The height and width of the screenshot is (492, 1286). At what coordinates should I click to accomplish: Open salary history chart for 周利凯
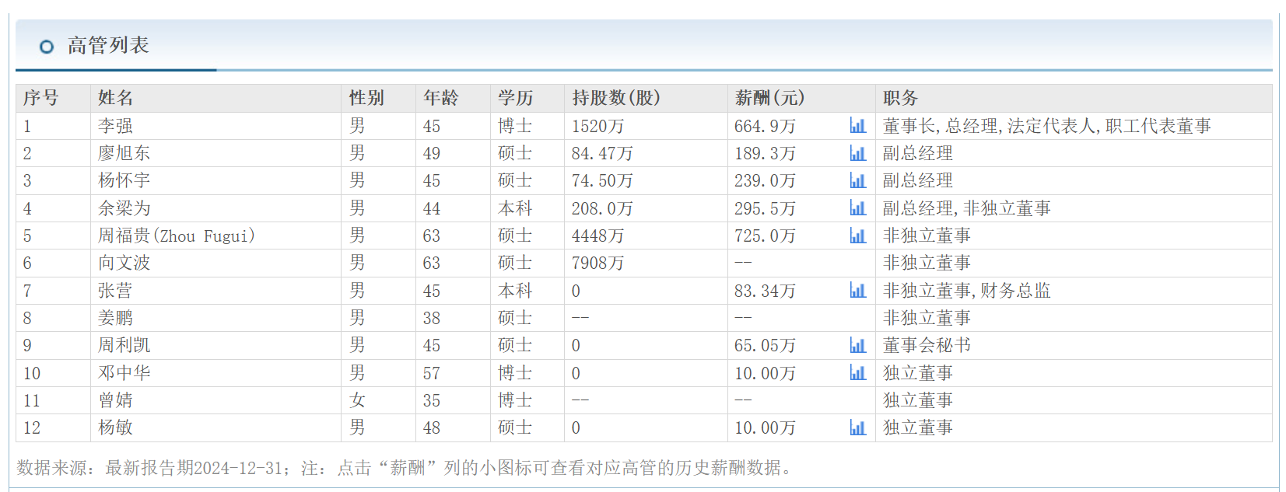pyautogui.click(x=857, y=345)
